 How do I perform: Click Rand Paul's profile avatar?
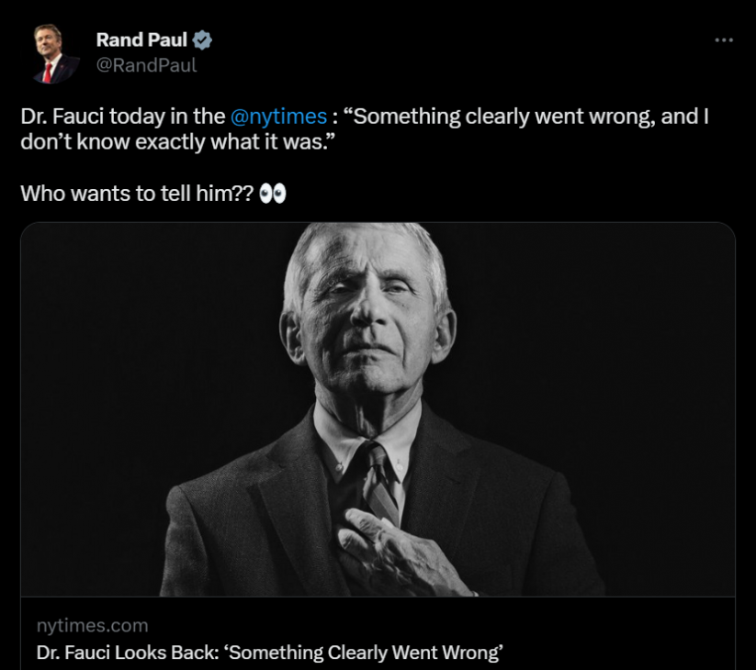pos(55,55)
